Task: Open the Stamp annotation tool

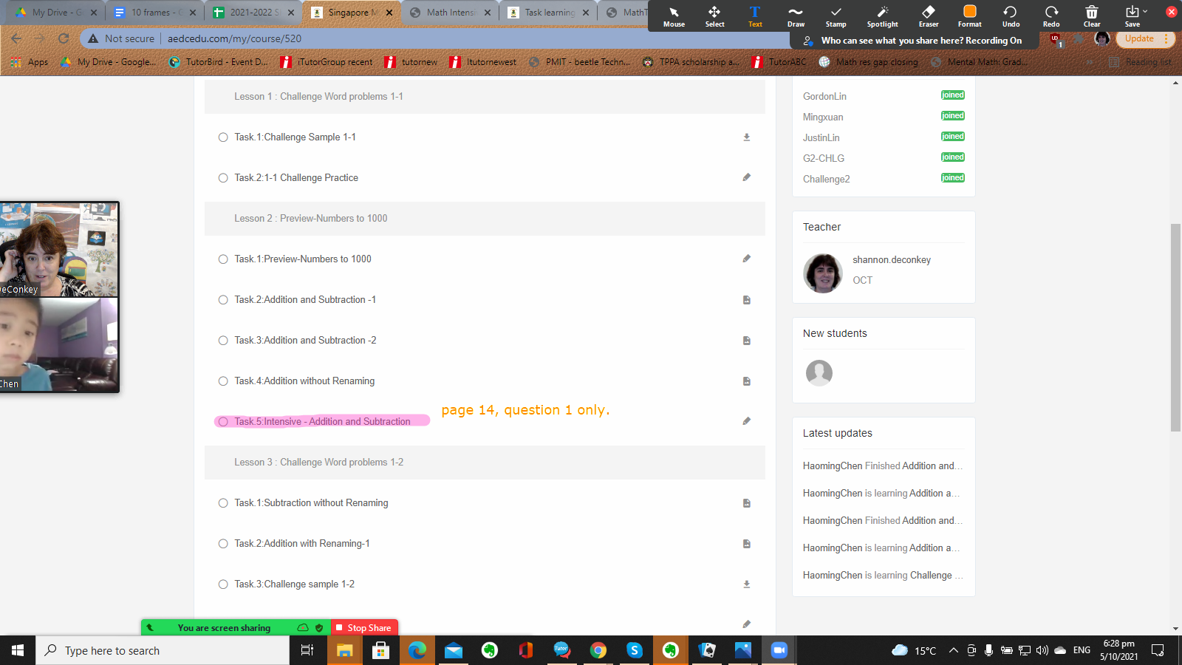Action: tap(836, 16)
